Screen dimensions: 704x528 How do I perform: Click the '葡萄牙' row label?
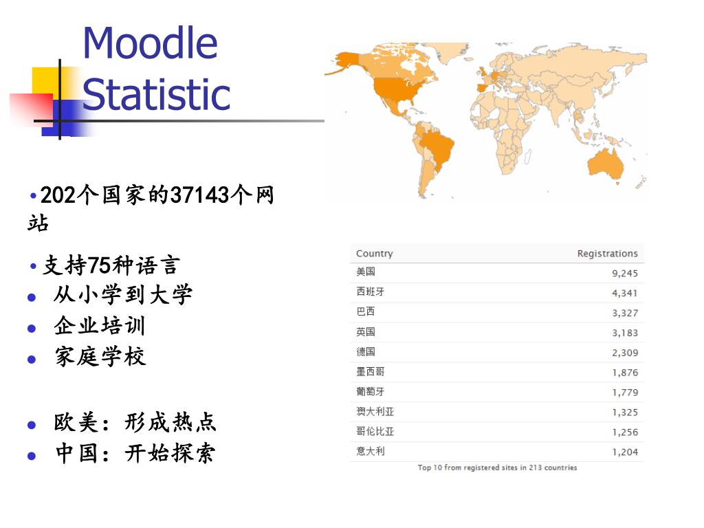370,391
